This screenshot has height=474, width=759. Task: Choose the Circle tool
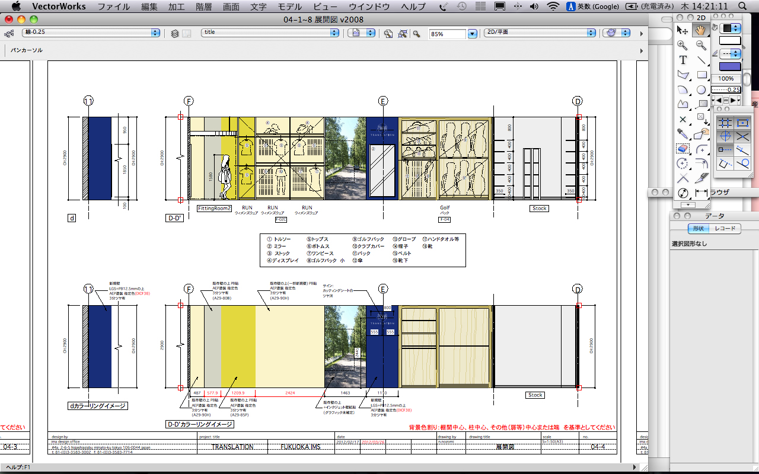click(701, 90)
